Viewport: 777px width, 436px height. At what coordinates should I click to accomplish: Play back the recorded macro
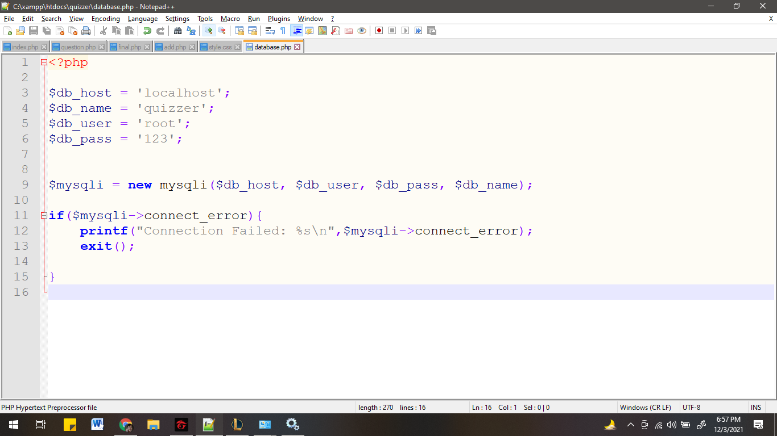[x=406, y=31]
